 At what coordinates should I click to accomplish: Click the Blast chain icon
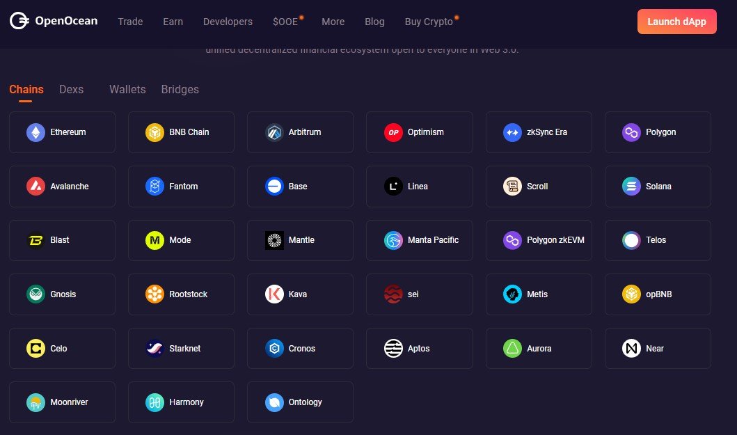(35, 240)
